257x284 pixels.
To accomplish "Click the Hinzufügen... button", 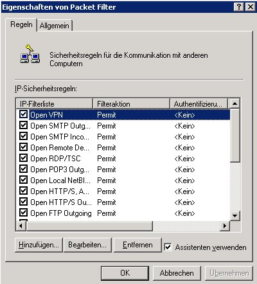I will point(39,245).
